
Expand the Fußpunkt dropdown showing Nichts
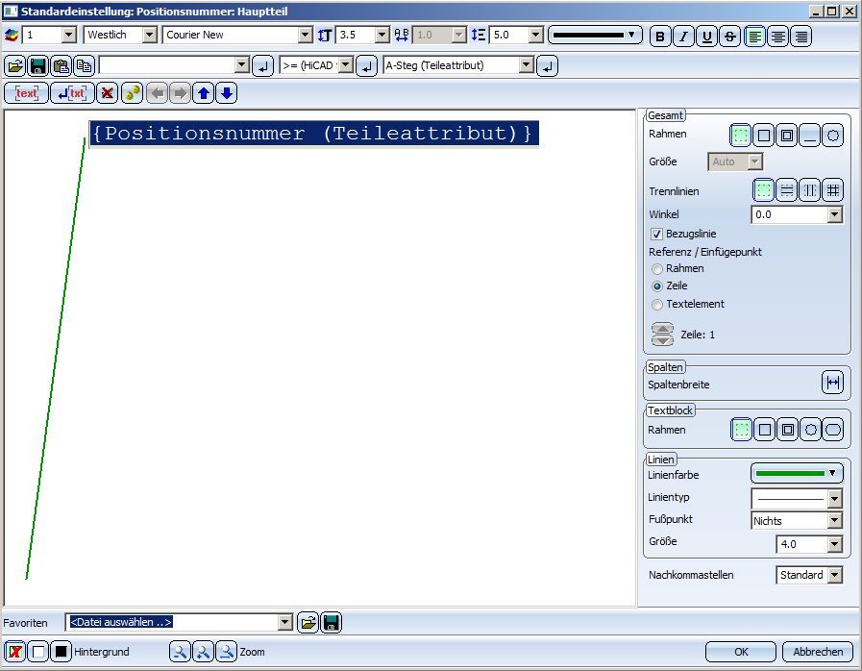point(834,521)
